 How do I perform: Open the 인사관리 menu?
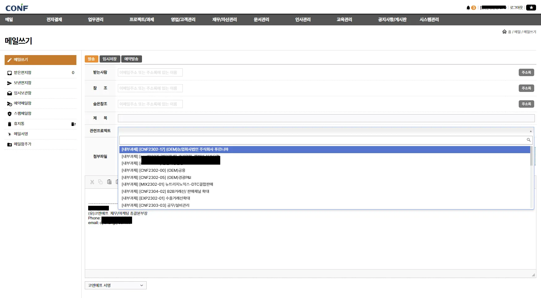(303, 19)
